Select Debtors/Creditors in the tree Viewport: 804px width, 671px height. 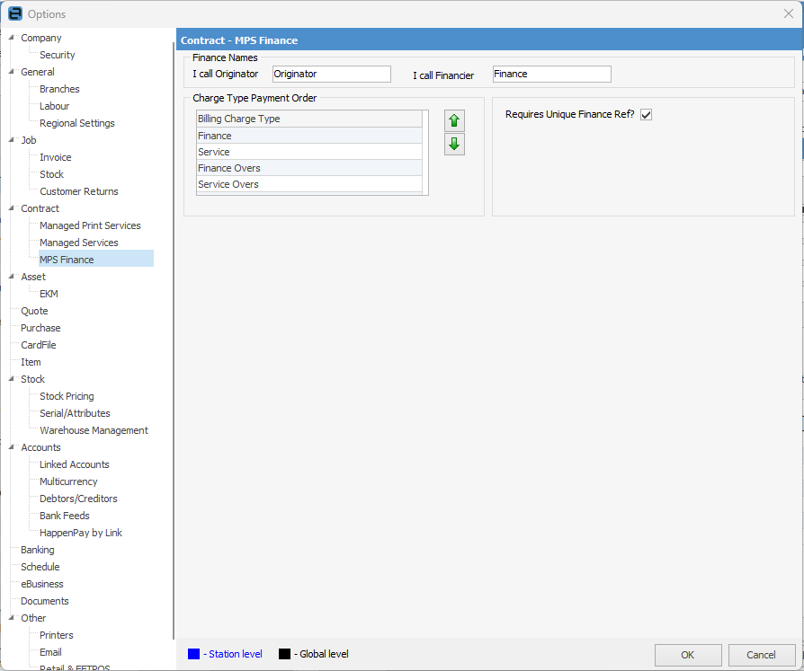pos(78,499)
